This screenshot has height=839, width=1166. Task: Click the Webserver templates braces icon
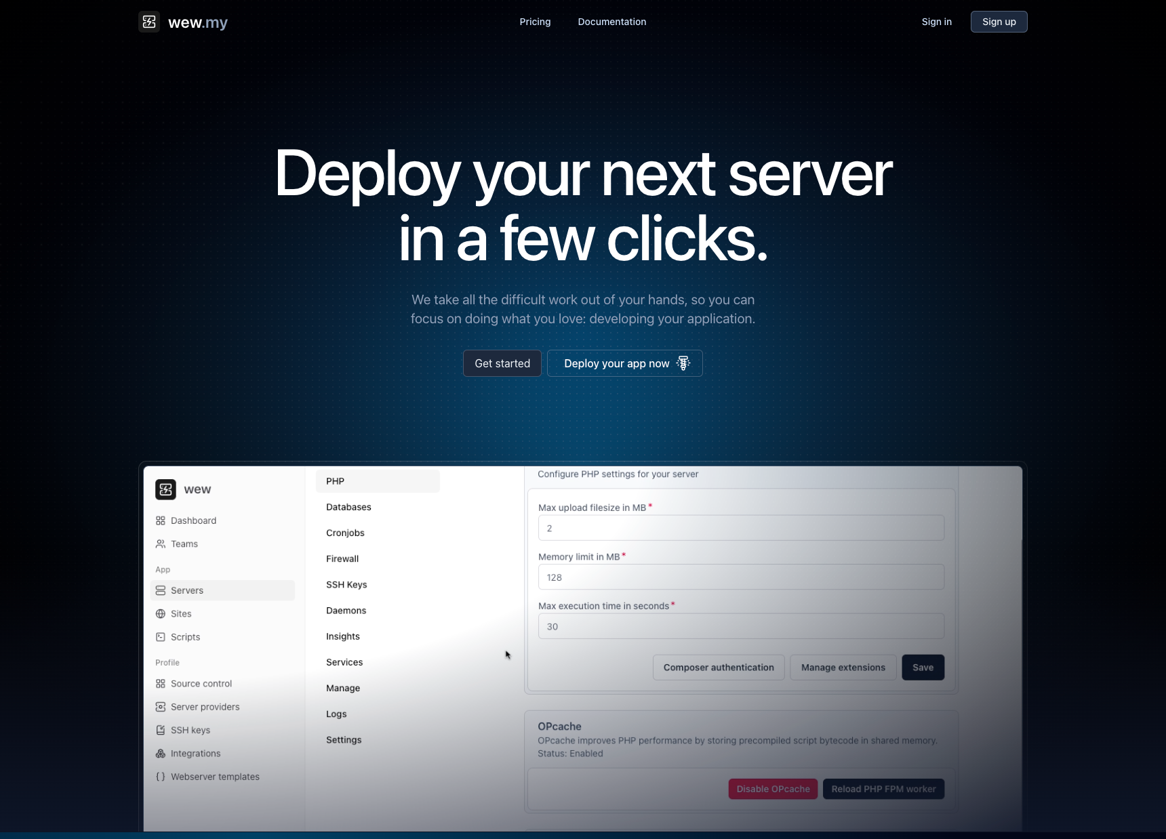161,777
